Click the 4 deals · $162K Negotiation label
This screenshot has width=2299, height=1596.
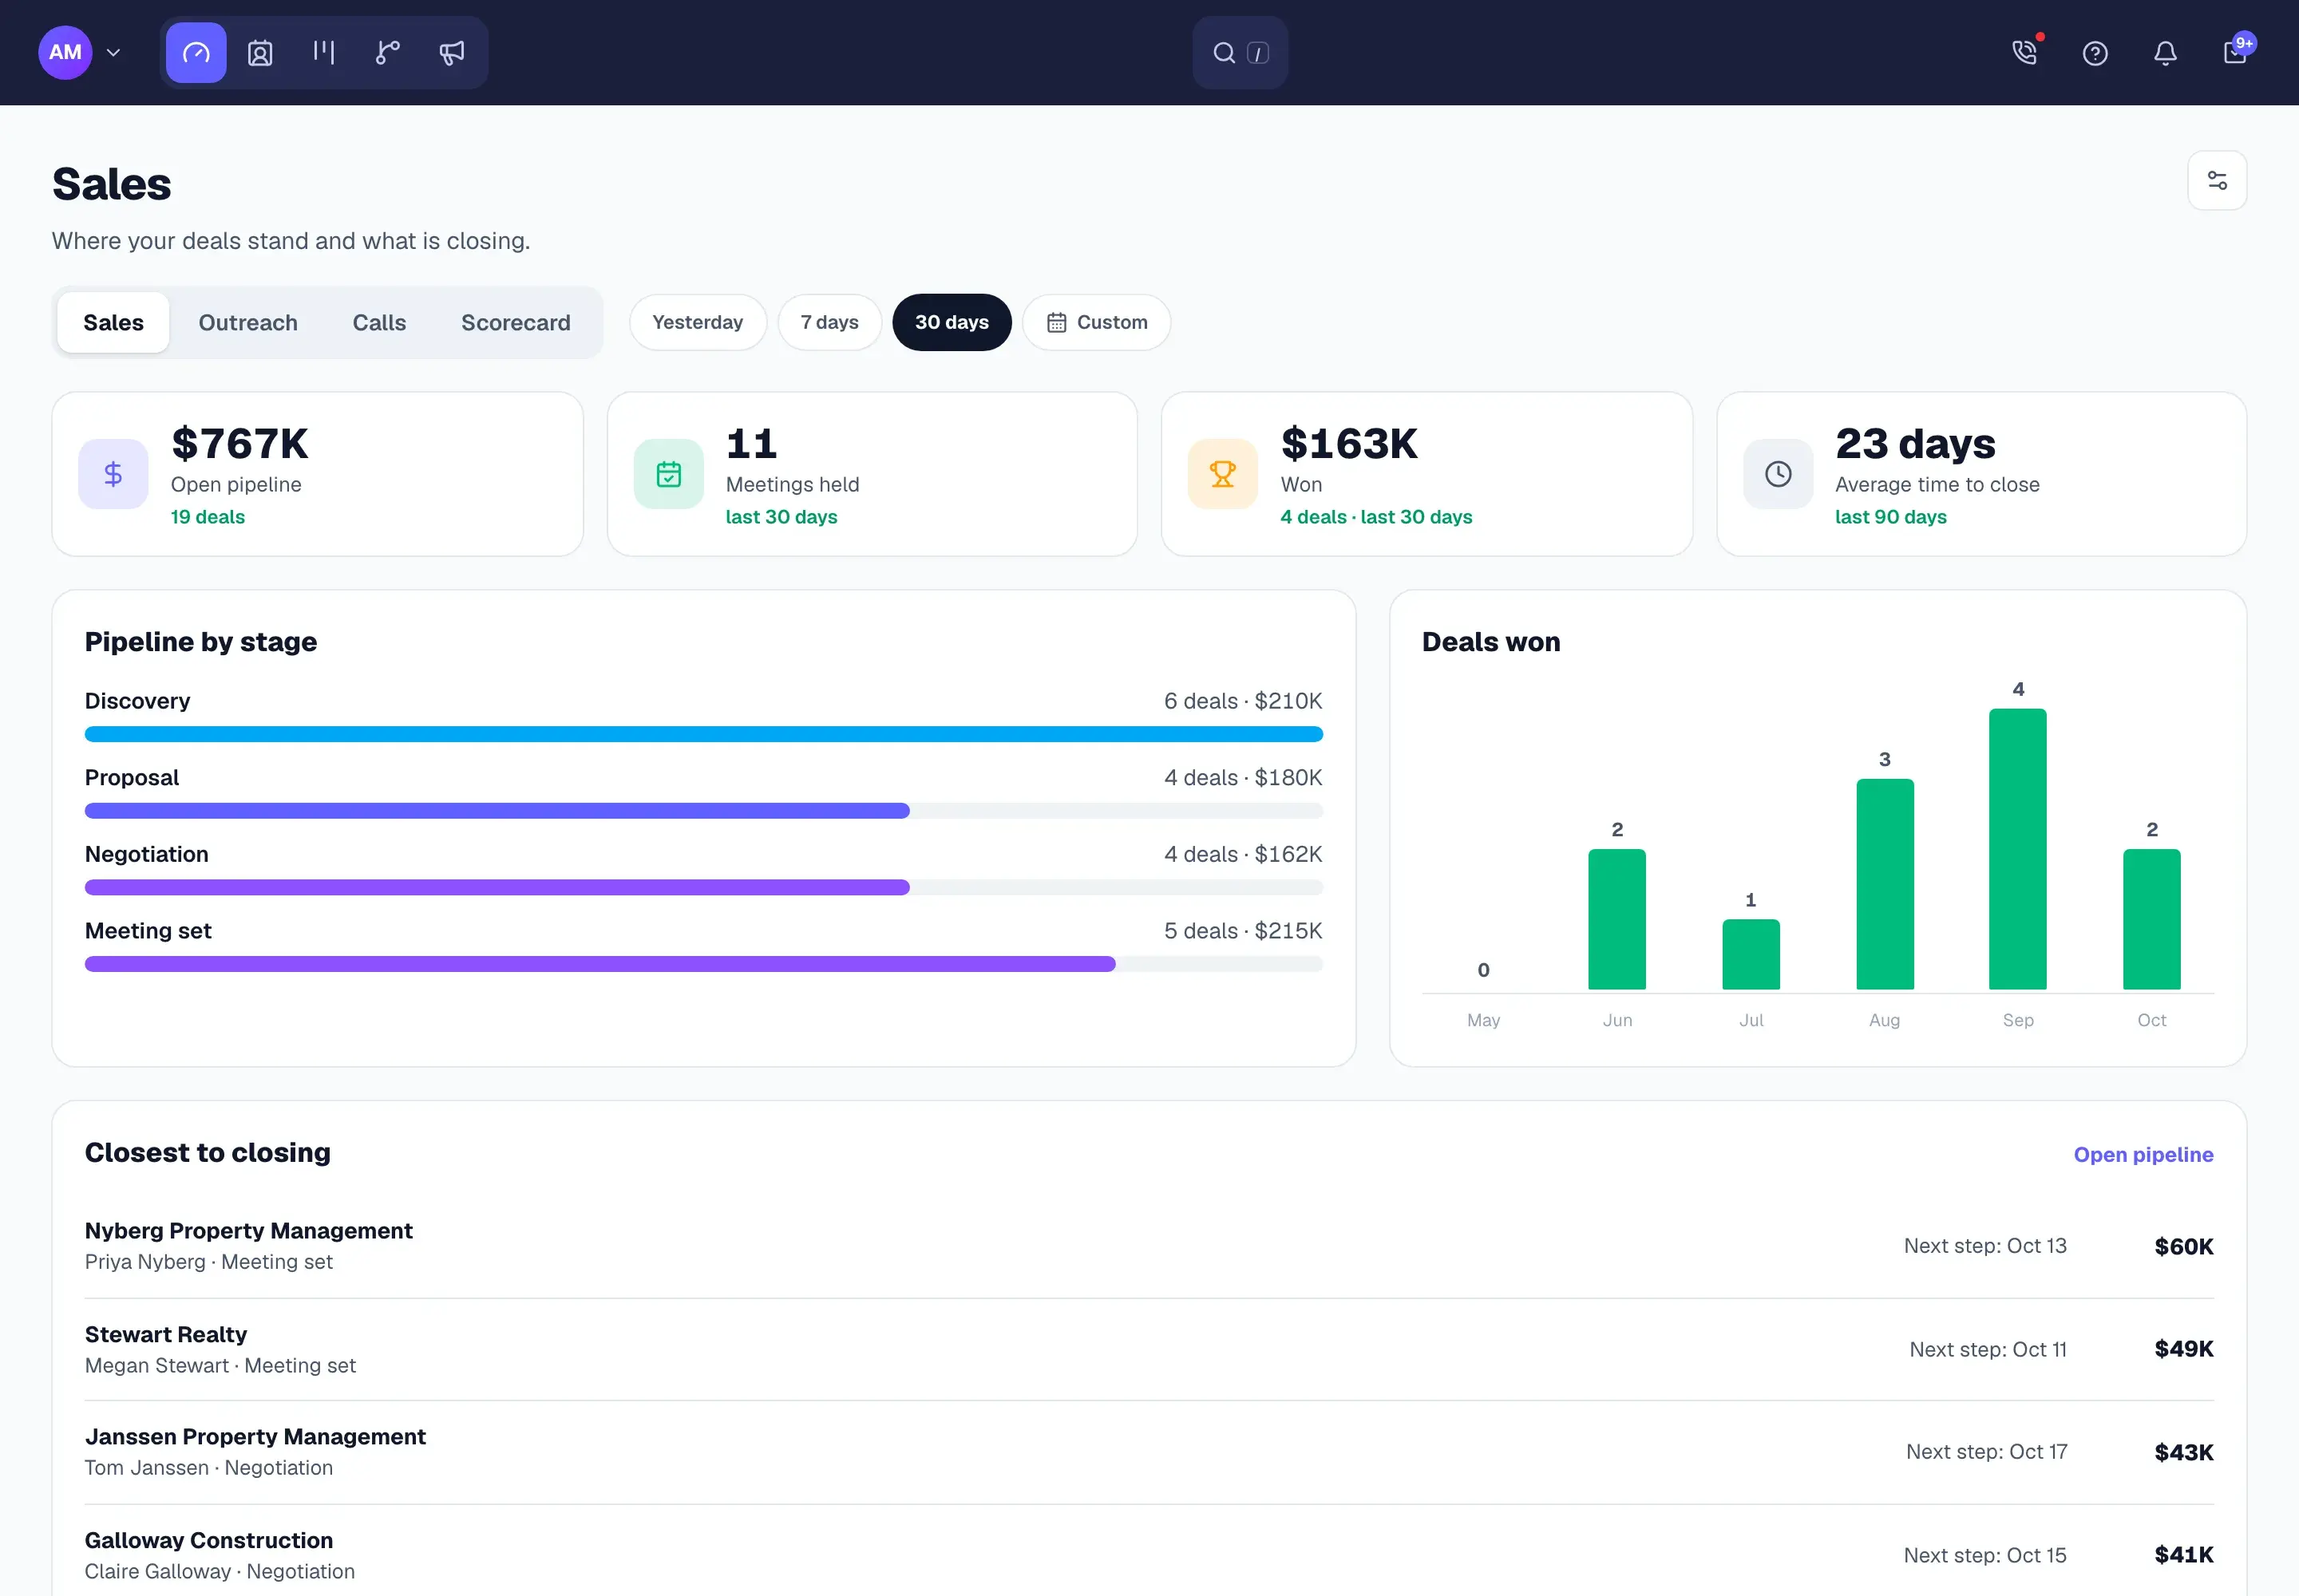click(1243, 855)
